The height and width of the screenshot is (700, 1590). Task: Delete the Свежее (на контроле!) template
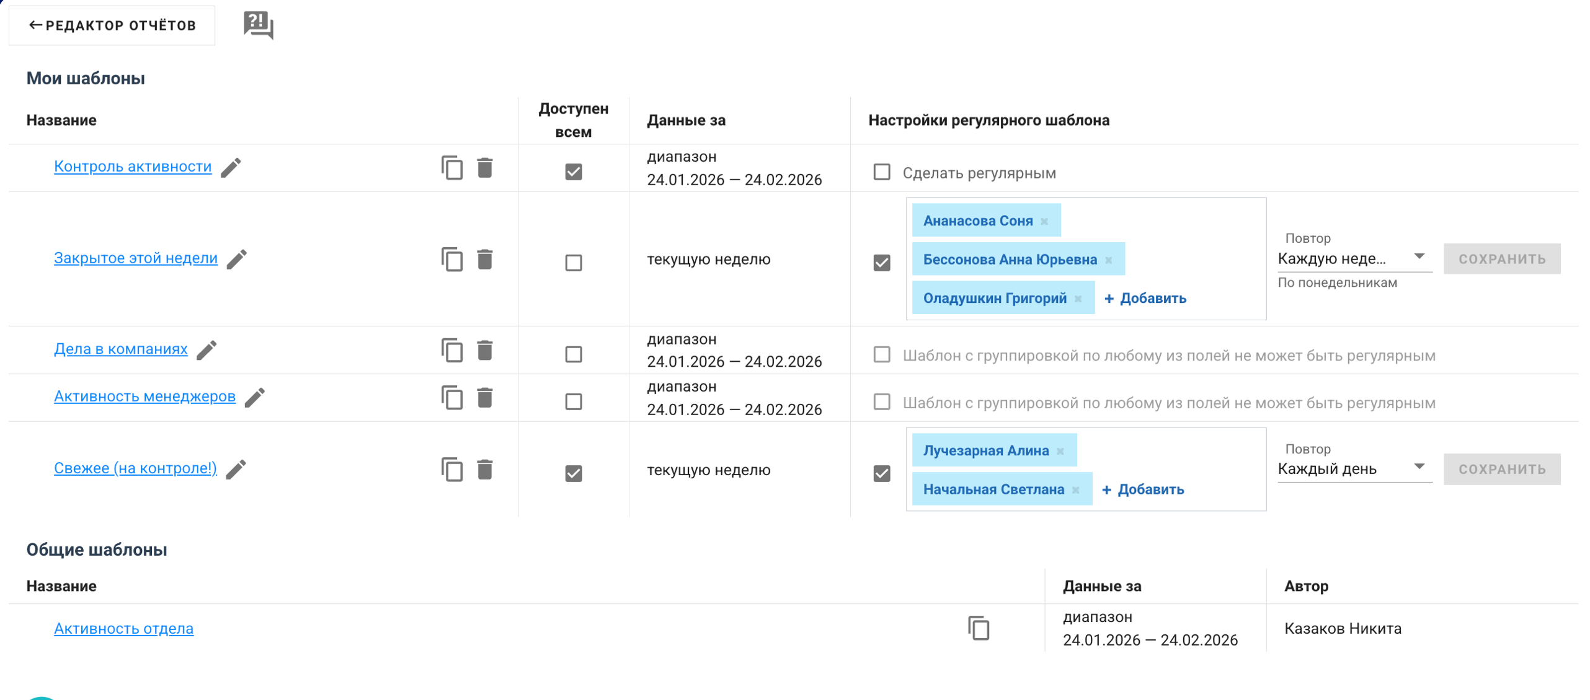click(x=484, y=470)
